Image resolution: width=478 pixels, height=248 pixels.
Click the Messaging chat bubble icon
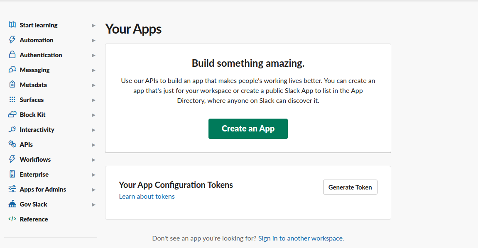(x=12, y=69)
